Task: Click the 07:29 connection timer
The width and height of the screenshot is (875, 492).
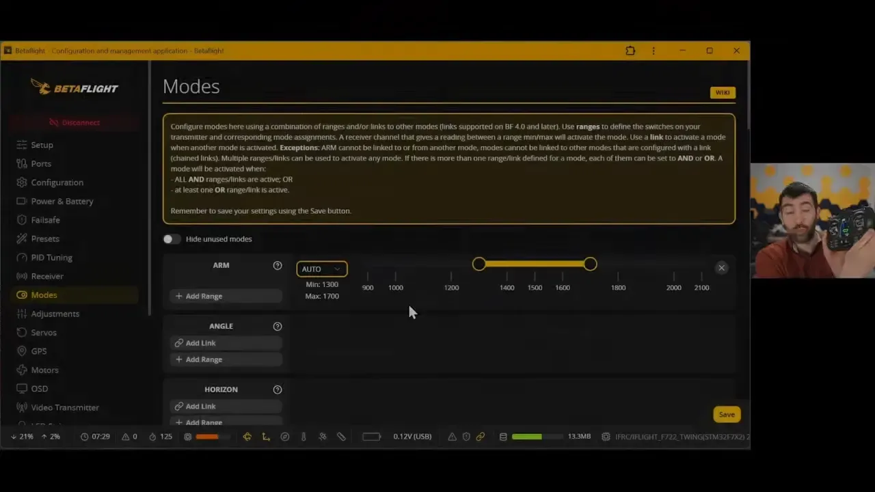Action: coord(100,437)
